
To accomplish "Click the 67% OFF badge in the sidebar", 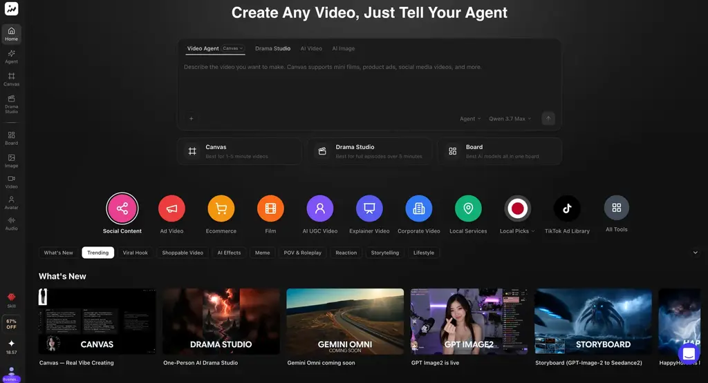I will click(x=11, y=324).
